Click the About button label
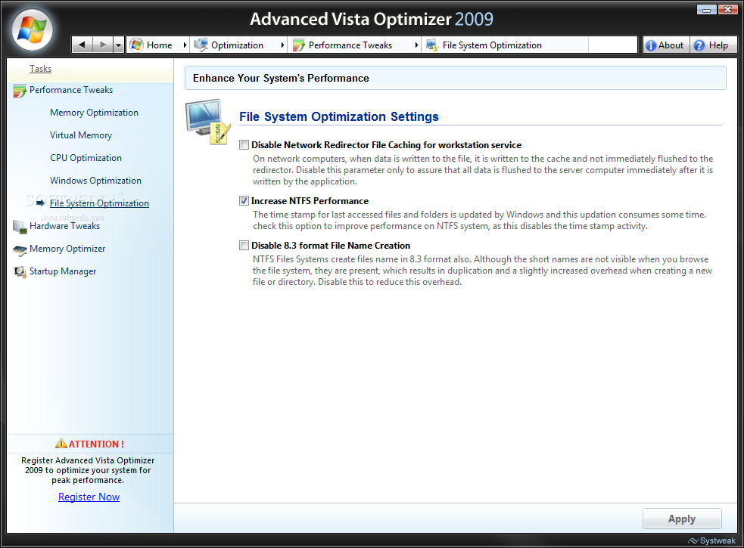The image size is (744, 548). click(671, 45)
